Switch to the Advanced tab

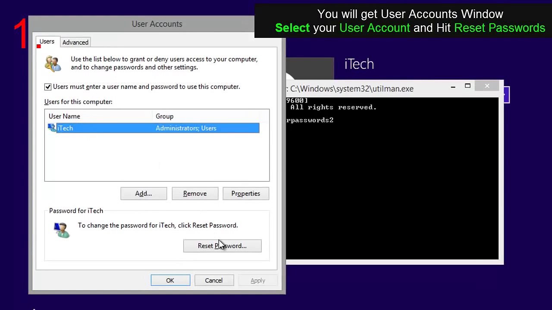75,42
